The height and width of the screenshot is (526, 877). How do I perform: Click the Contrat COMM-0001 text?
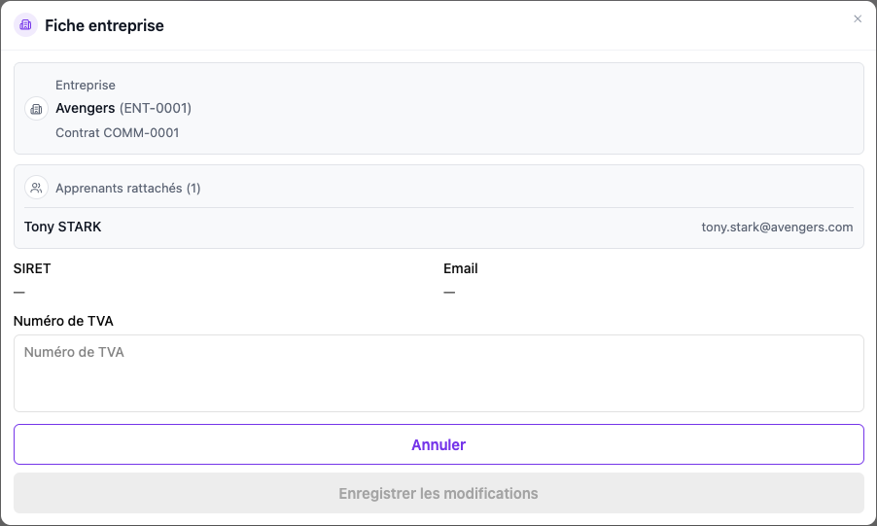point(117,132)
